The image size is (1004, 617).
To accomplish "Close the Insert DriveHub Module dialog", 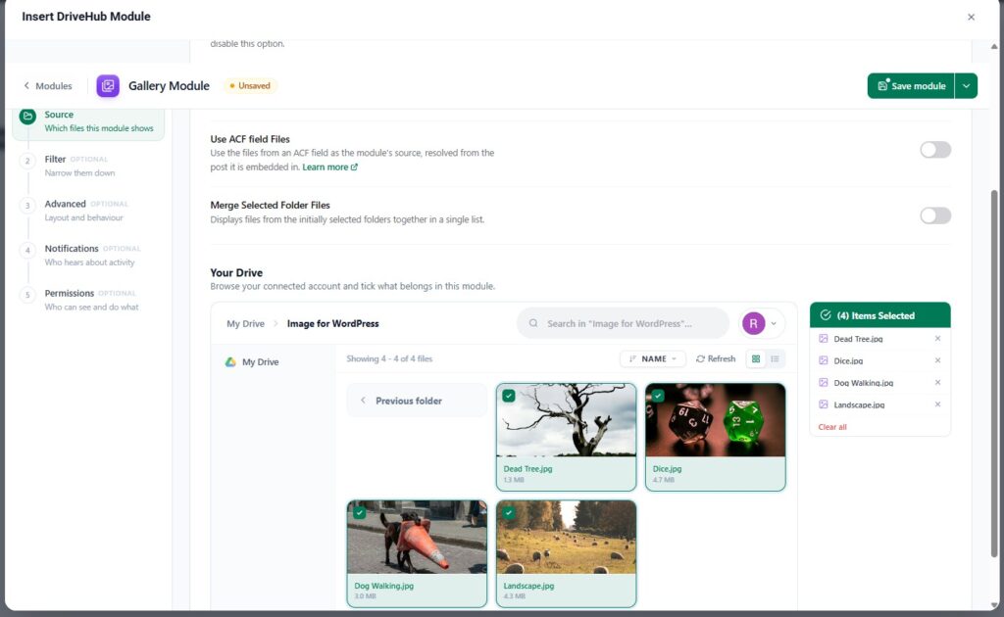I will 971,18.
